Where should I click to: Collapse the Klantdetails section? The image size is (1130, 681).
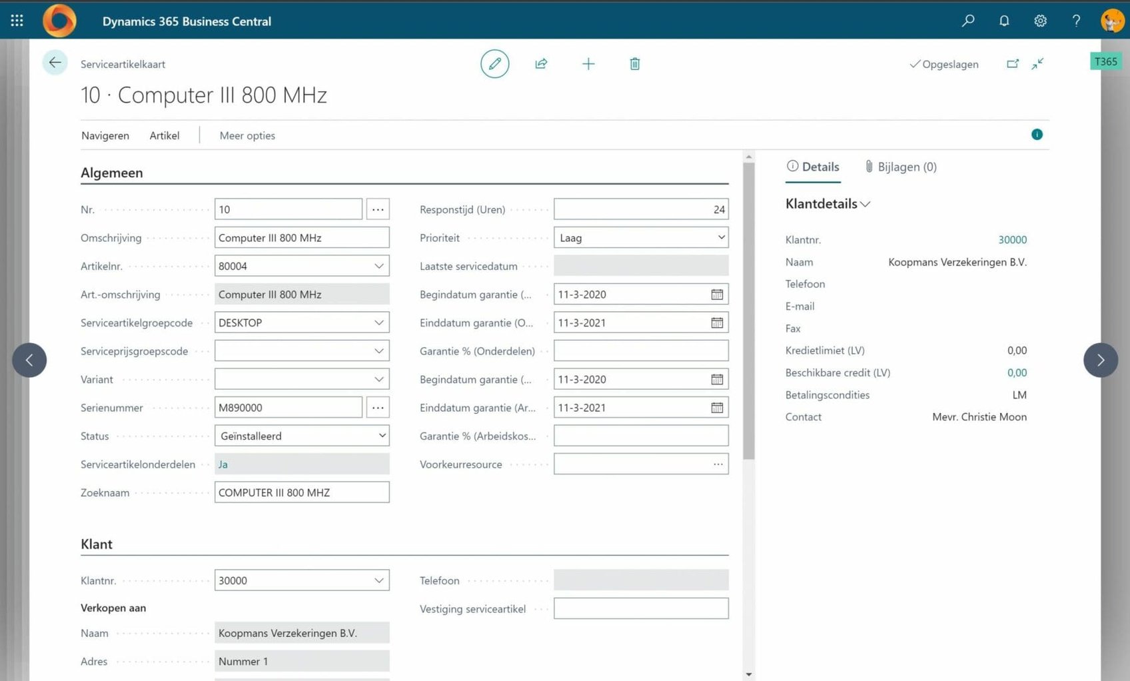pos(828,204)
